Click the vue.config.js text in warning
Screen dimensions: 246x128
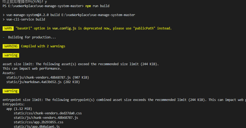[64, 28]
